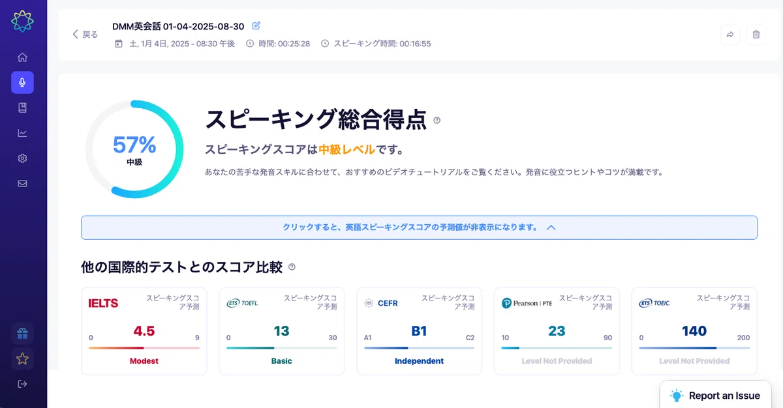Open the Home icon in sidebar

point(22,57)
